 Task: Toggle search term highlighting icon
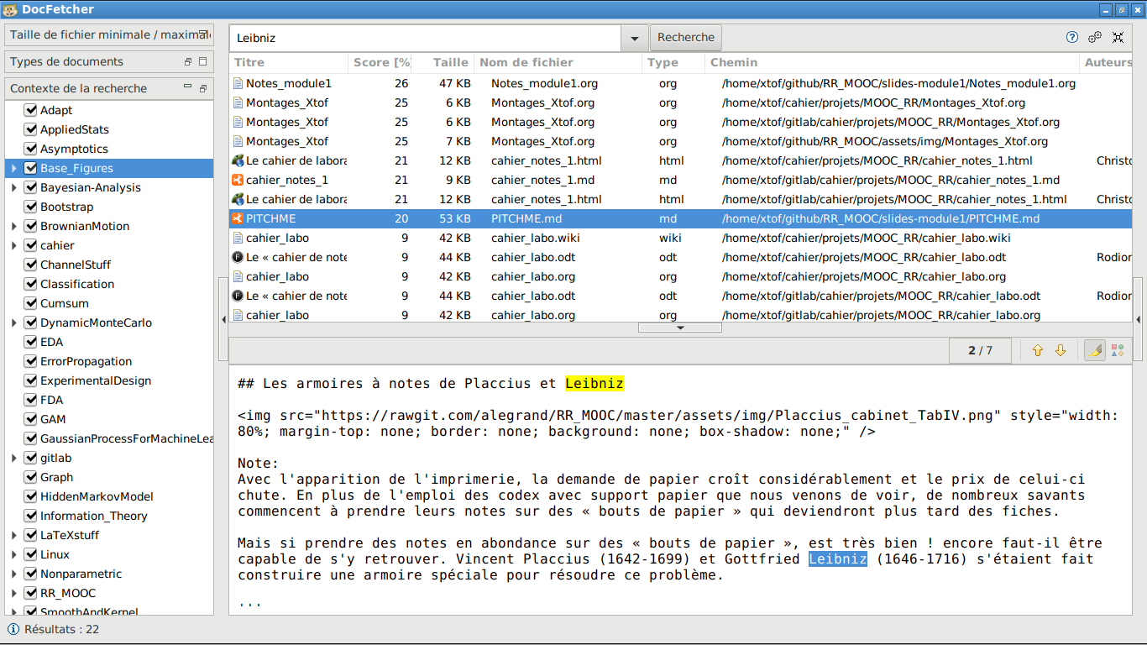point(1095,350)
